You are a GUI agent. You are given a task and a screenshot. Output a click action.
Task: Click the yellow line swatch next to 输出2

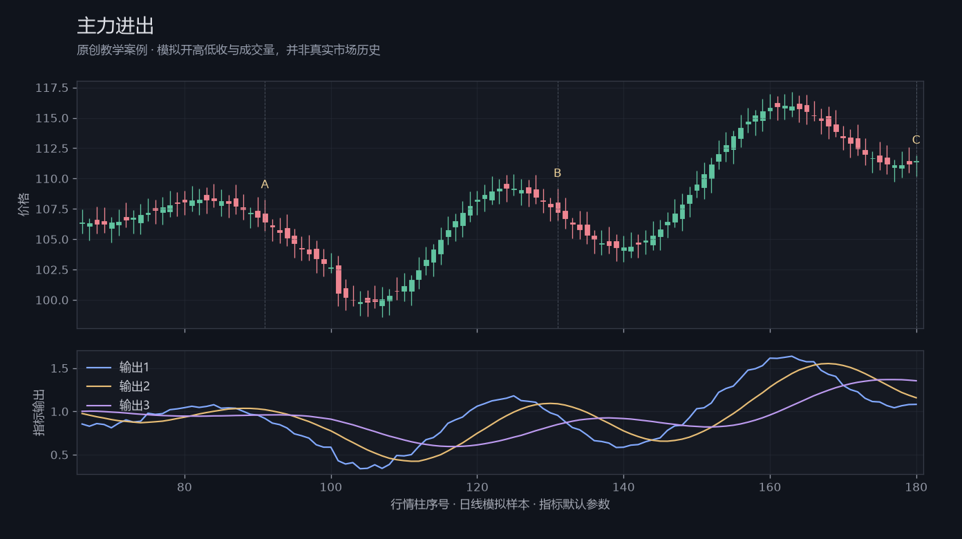(x=99, y=386)
